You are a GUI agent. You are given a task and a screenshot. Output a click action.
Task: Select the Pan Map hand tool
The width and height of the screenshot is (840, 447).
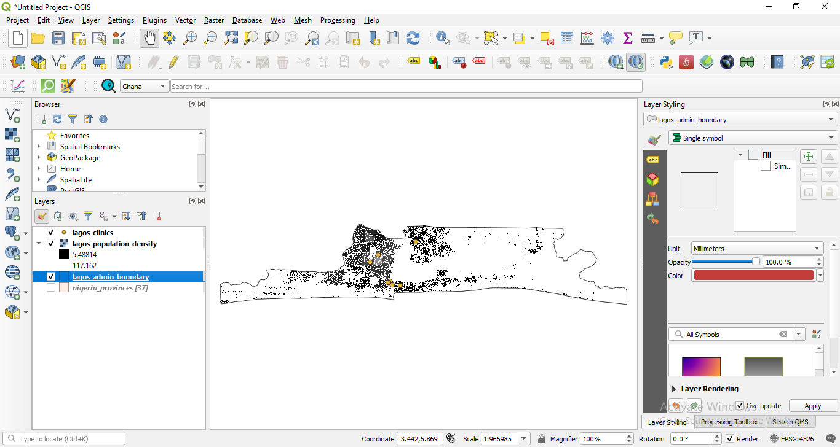(149, 38)
